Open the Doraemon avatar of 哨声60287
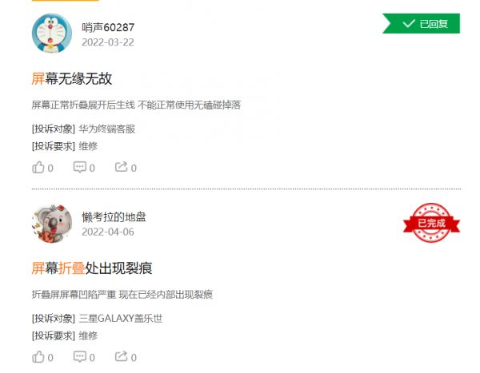Viewport: 480px width, 373px height. point(52,33)
